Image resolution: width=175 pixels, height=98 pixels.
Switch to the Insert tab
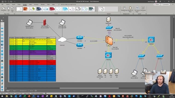(13, 4)
